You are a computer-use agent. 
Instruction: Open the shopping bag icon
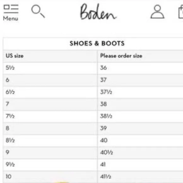(x=181, y=12)
